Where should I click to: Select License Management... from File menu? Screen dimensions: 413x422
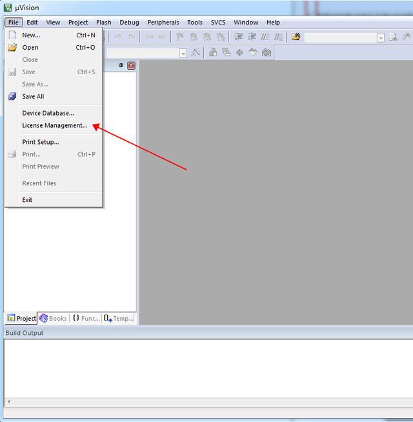[54, 125]
